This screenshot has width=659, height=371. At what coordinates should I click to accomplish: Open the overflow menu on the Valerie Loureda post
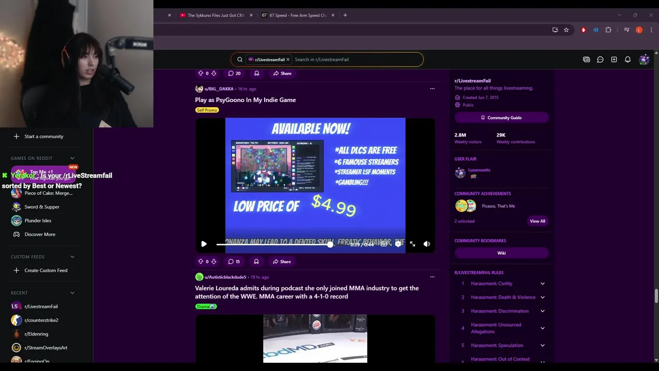pos(432,277)
